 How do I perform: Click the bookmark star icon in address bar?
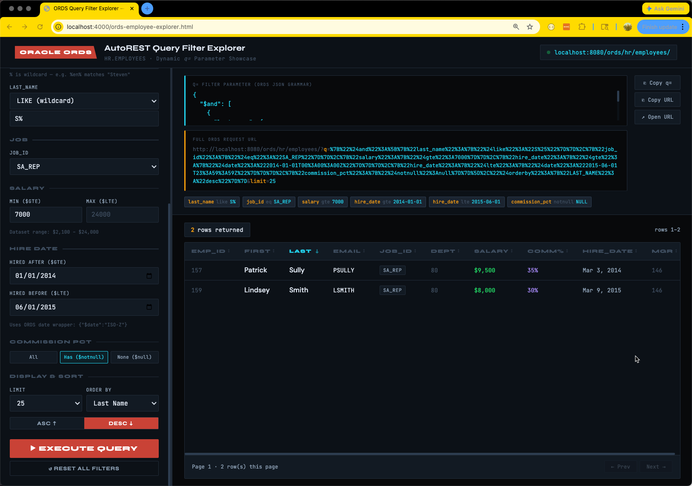(x=530, y=27)
